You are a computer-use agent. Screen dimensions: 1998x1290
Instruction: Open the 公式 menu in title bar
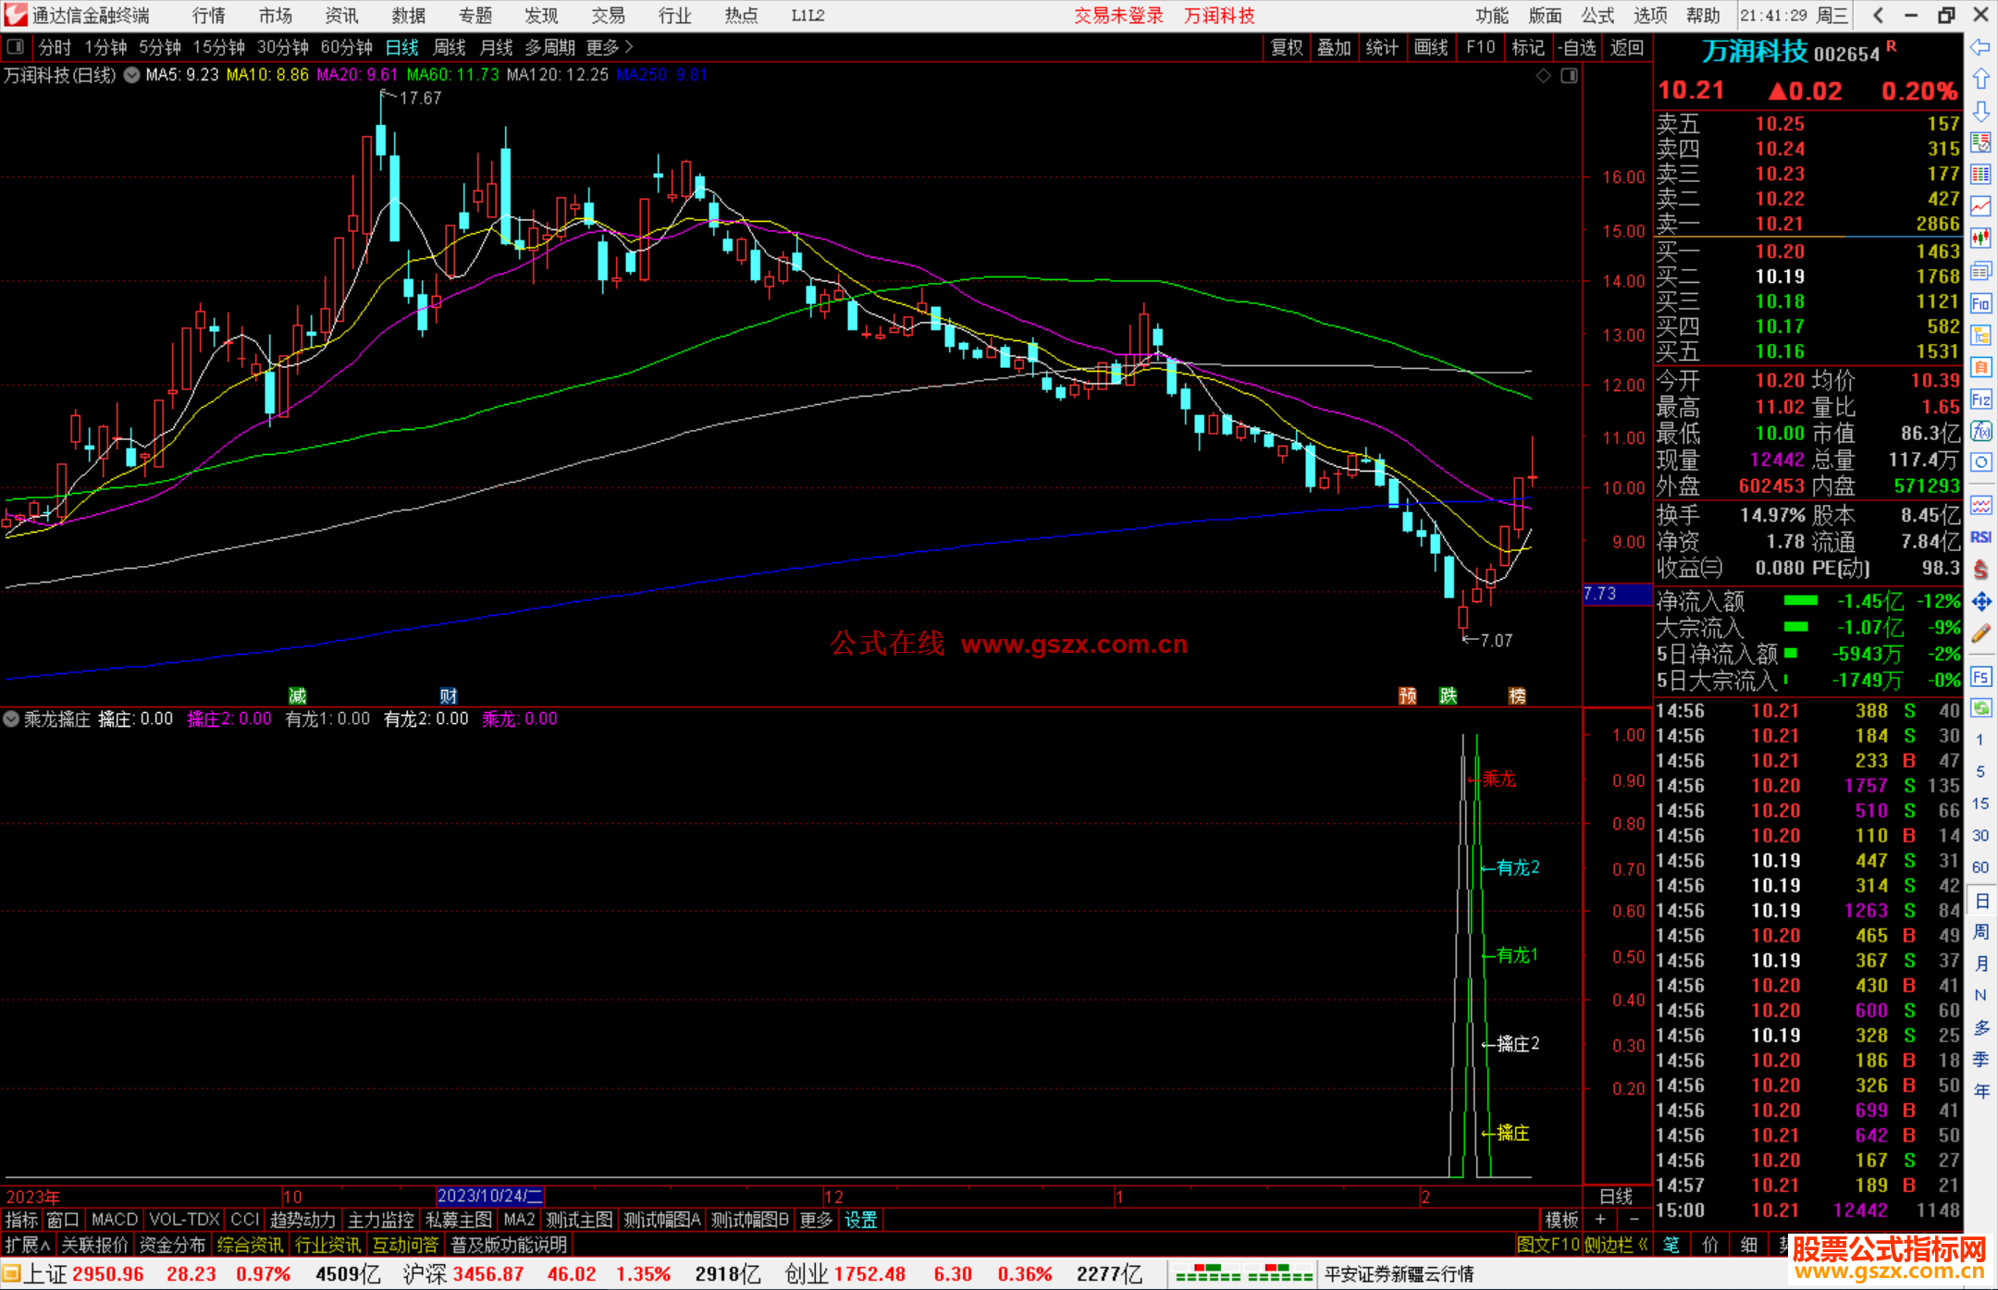[x=1597, y=16]
